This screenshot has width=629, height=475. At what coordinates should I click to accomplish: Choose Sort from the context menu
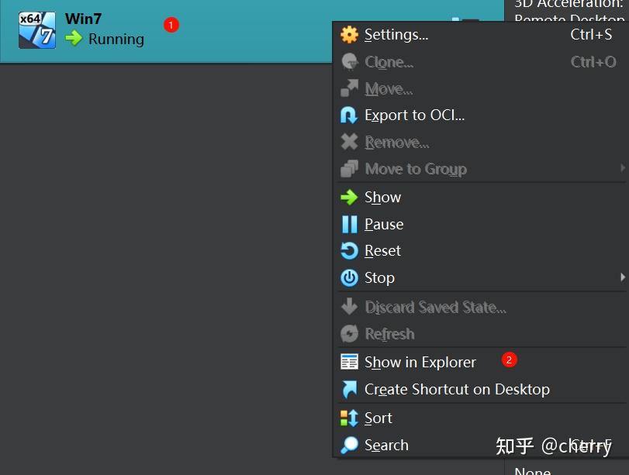481,418
